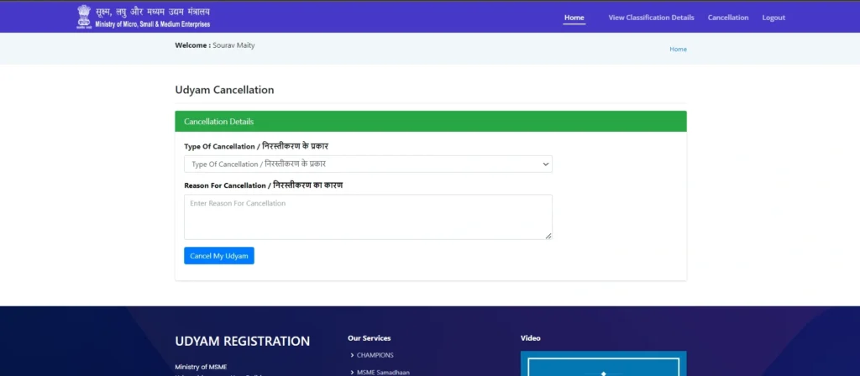
Task: Click the Welcome Sourav Maity text
Action: [x=214, y=45]
